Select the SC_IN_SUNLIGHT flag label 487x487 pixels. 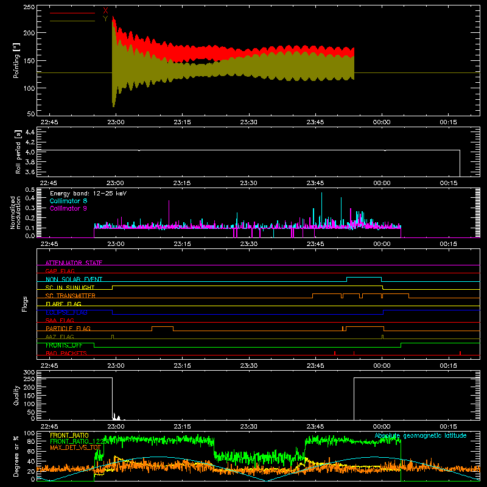click(x=70, y=287)
